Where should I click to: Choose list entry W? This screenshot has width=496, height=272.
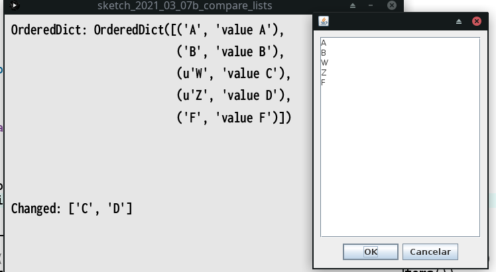coord(324,63)
